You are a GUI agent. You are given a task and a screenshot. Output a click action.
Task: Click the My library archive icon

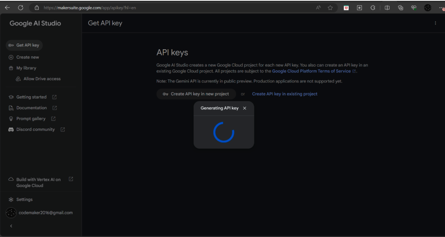tap(11, 68)
